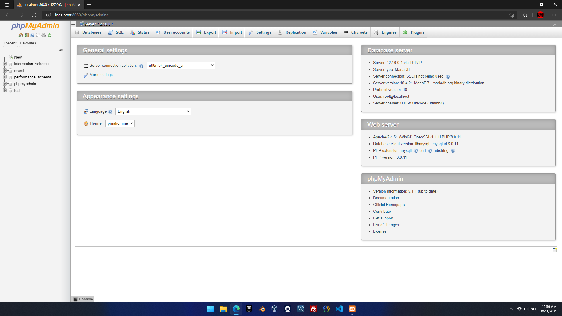
Task: Click the link-with-main-panel chain icon
Action: point(61,51)
